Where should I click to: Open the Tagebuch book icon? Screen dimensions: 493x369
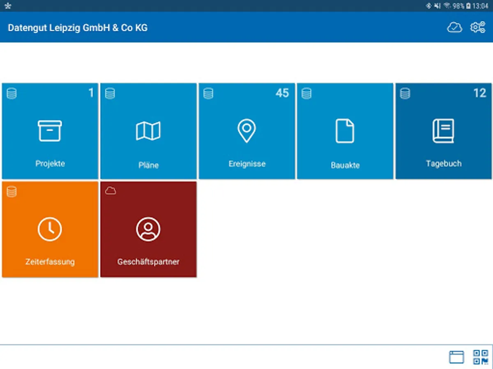pos(443,131)
